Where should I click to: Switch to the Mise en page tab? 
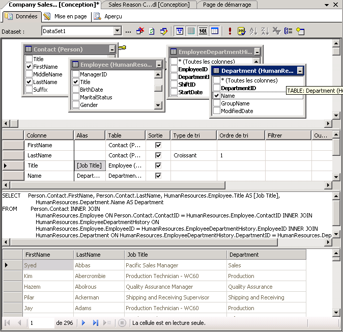coord(66,16)
